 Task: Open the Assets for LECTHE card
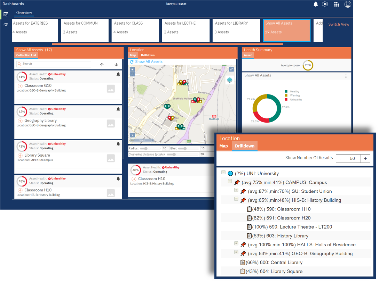coord(186,30)
